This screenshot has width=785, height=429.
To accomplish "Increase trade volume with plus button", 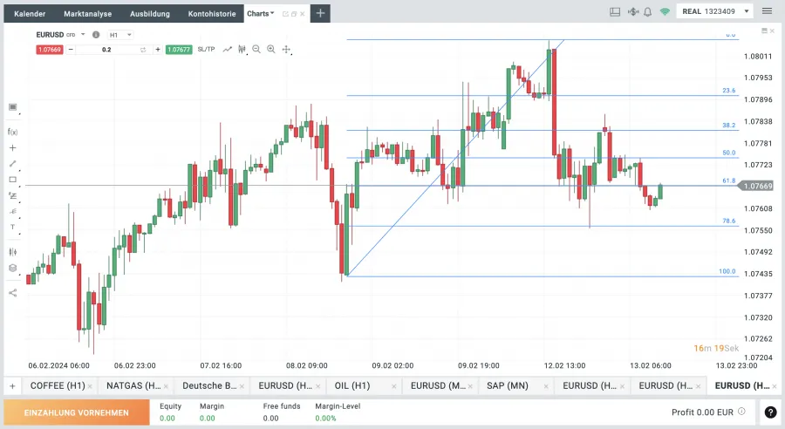I will (x=158, y=49).
